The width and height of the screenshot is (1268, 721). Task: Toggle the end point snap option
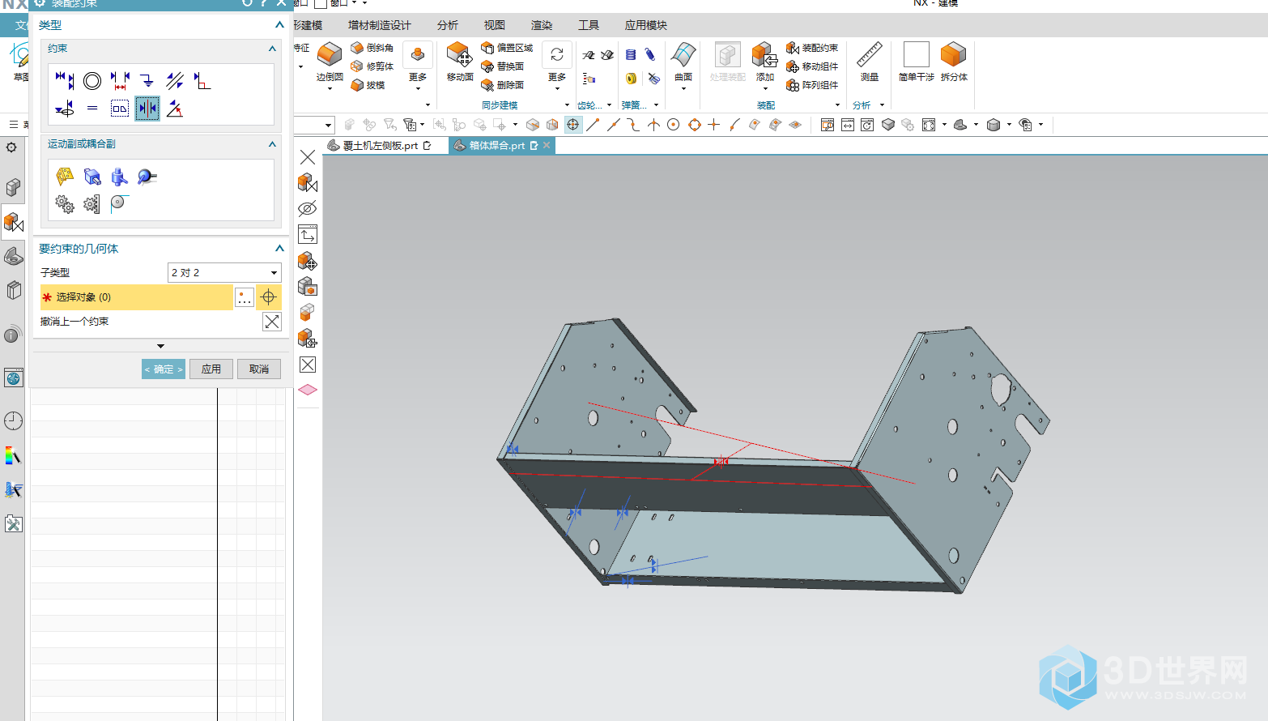pos(594,125)
